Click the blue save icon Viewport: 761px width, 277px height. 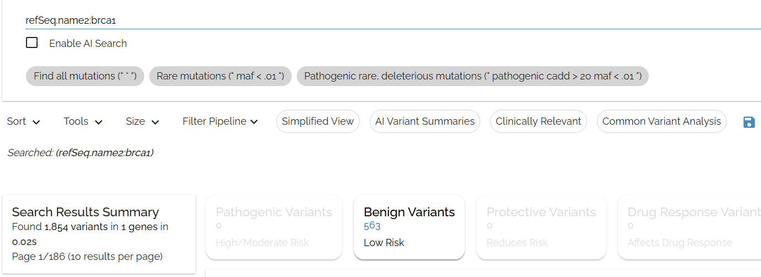pos(749,122)
